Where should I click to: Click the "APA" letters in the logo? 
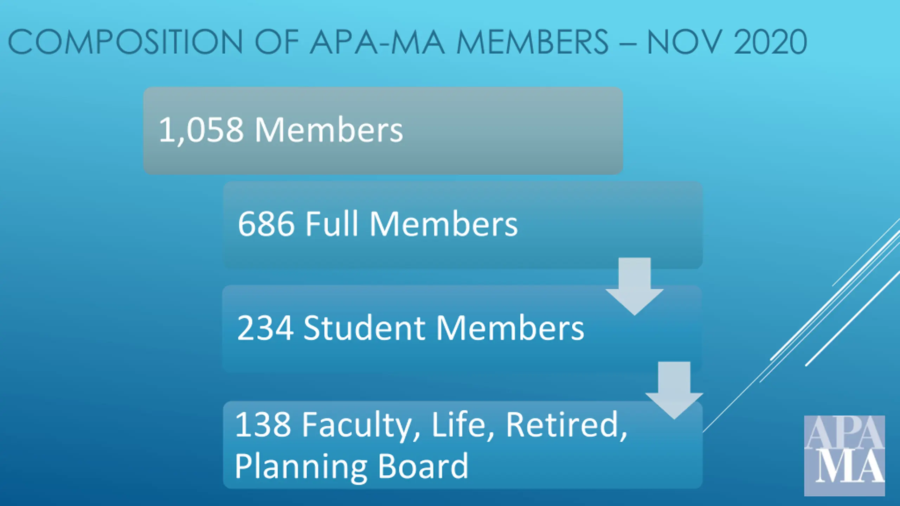(844, 433)
